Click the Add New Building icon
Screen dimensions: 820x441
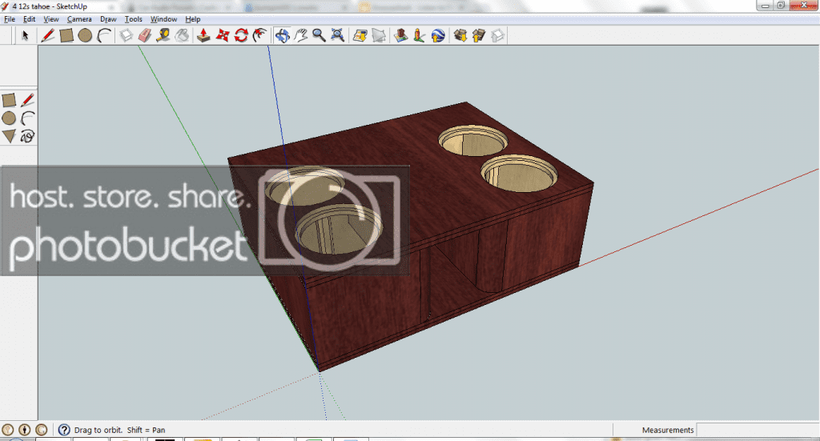400,35
